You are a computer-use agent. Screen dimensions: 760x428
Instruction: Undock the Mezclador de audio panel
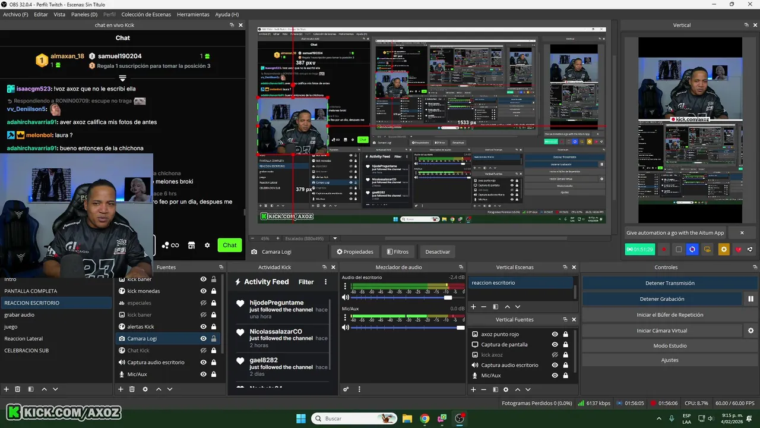[461, 267]
